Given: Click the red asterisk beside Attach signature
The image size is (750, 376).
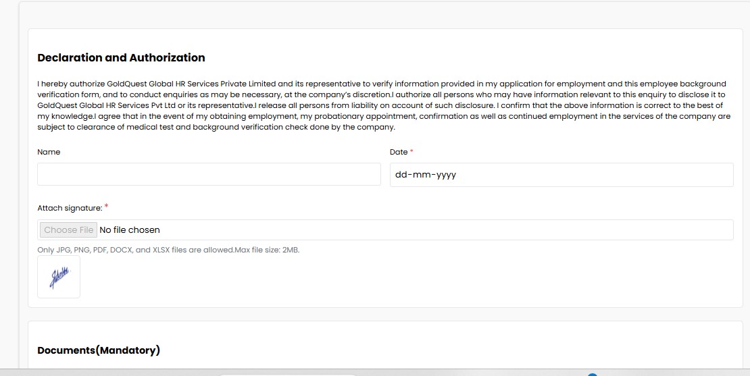Looking at the screenshot, I should tap(106, 207).
